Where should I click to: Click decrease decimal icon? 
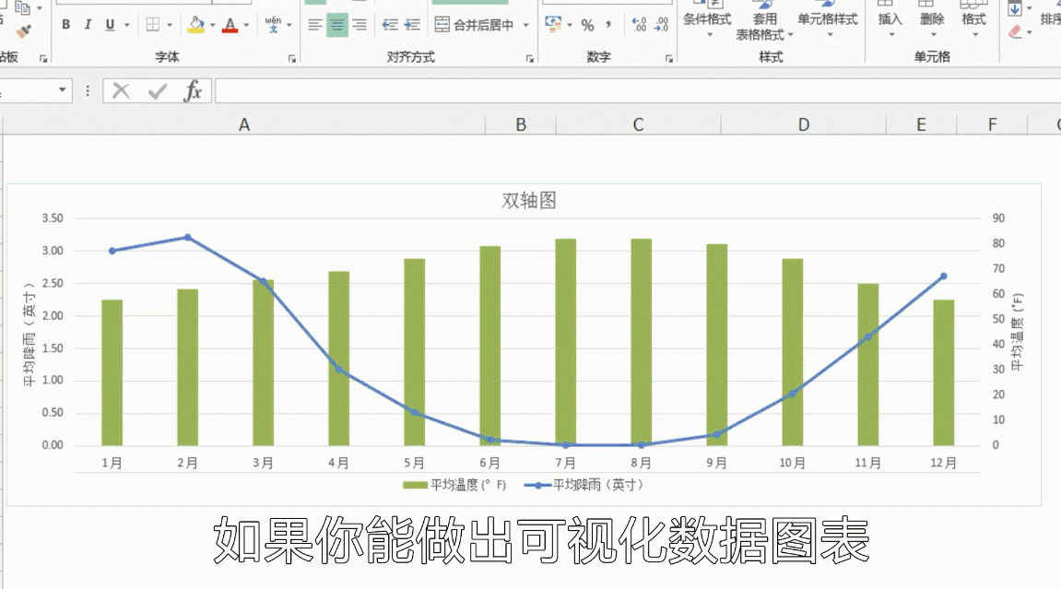tap(661, 25)
